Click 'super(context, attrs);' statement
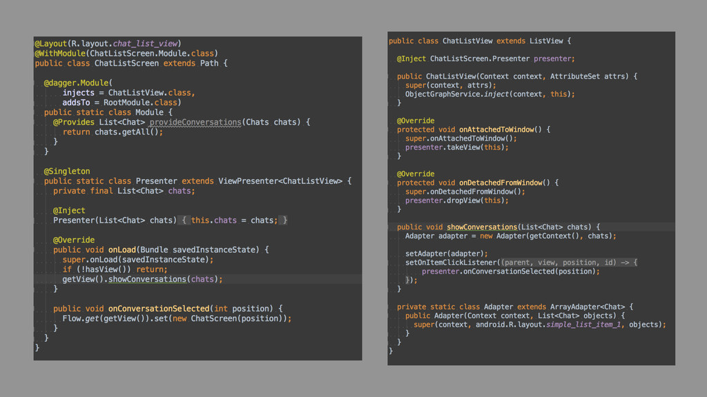 pyautogui.click(x=450, y=85)
